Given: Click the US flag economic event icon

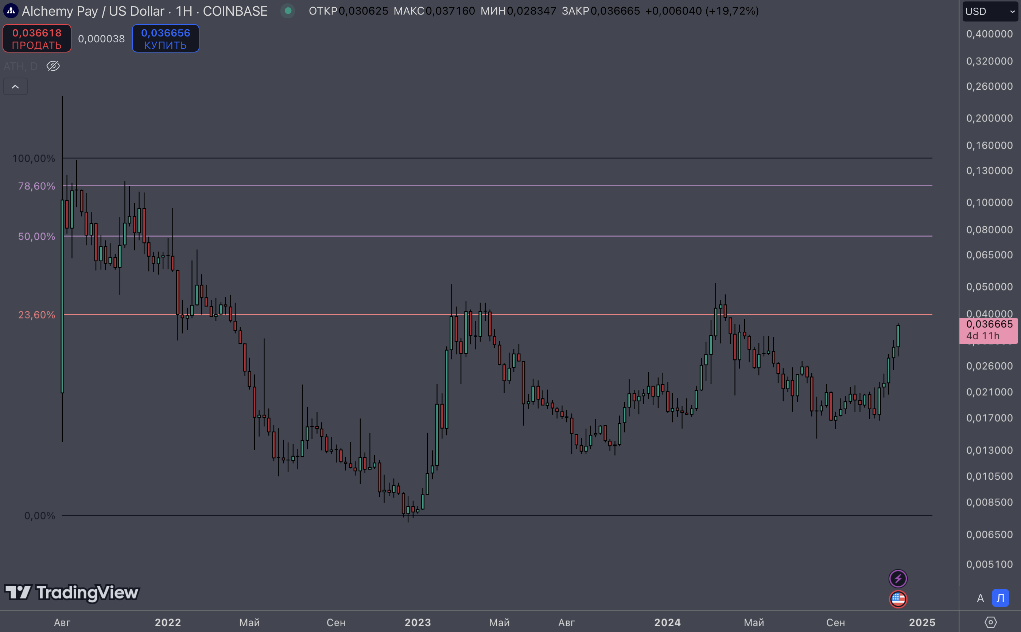Looking at the screenshot, I should 898,599.
